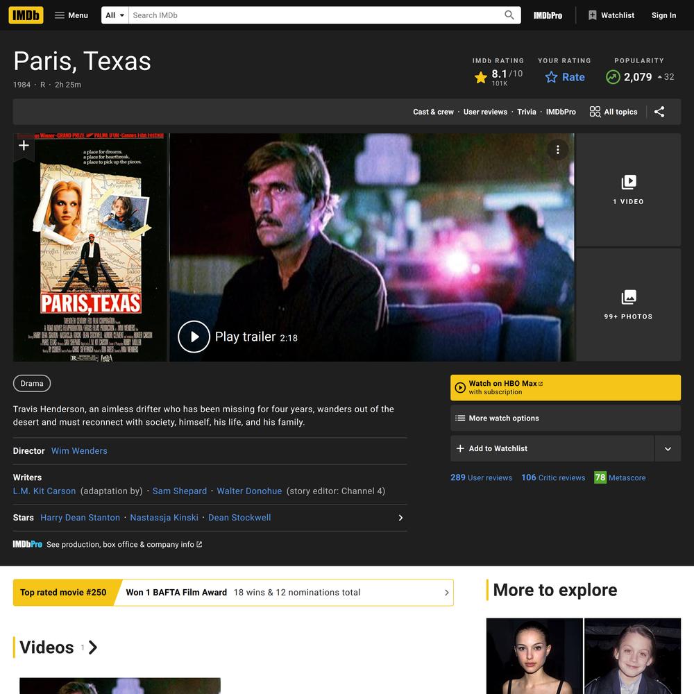Open 289 User reviews
The image size is (694, 694).
[481, 477]
